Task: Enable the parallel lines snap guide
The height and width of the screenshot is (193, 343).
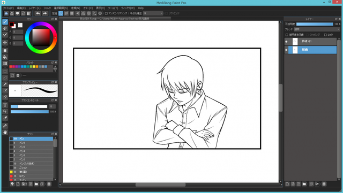Action: [66, 13]
